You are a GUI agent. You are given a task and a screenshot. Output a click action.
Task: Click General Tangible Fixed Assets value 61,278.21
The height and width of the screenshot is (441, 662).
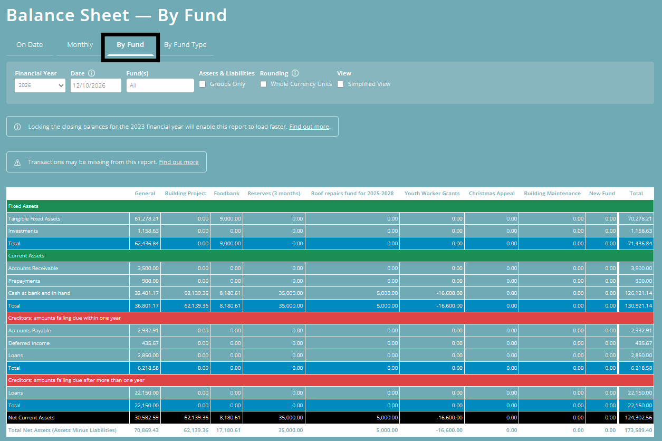click(x=147, y=218)
